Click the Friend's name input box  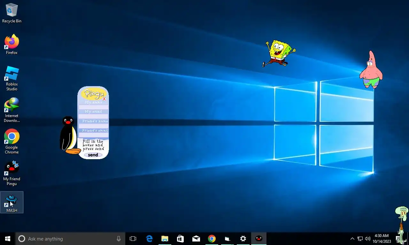[93, 126]
